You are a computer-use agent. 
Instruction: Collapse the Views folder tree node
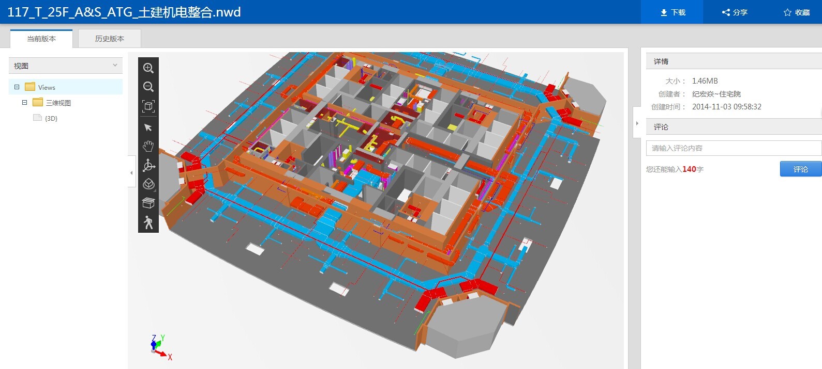click(17, 87)
